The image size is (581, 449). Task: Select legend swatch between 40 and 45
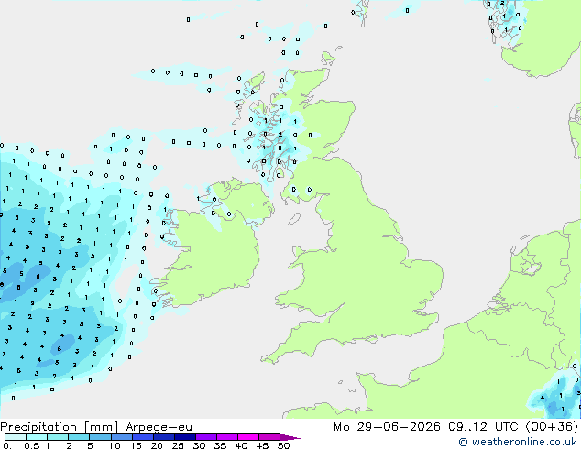click(248, 437)
